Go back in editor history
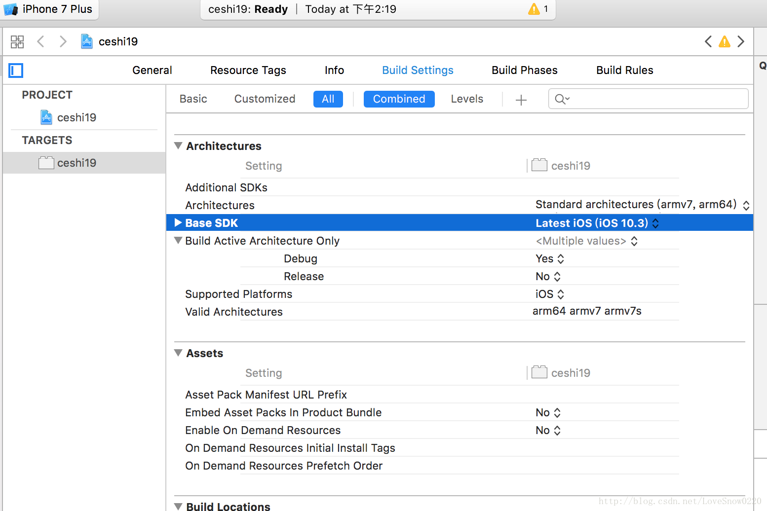The width and height of the screenshot is (767, 511). [41, 41]
